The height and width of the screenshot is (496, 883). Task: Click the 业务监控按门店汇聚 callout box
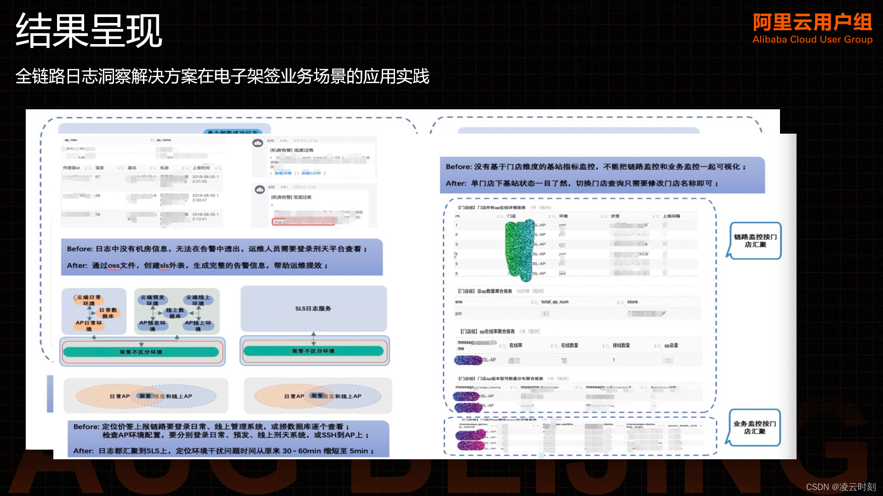tap(754, 428)
